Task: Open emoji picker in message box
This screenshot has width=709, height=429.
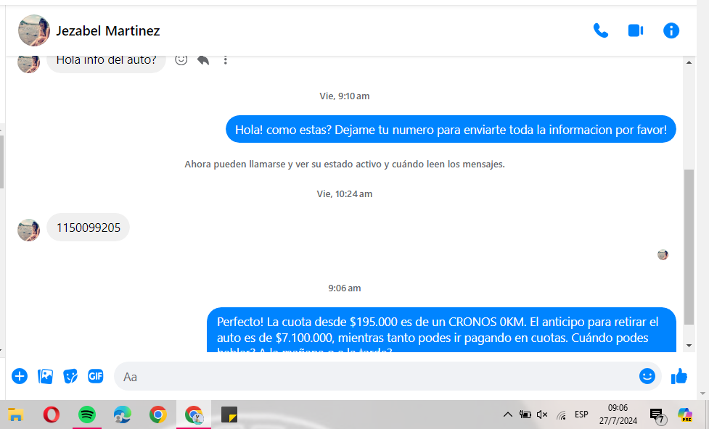Action: 647,376
